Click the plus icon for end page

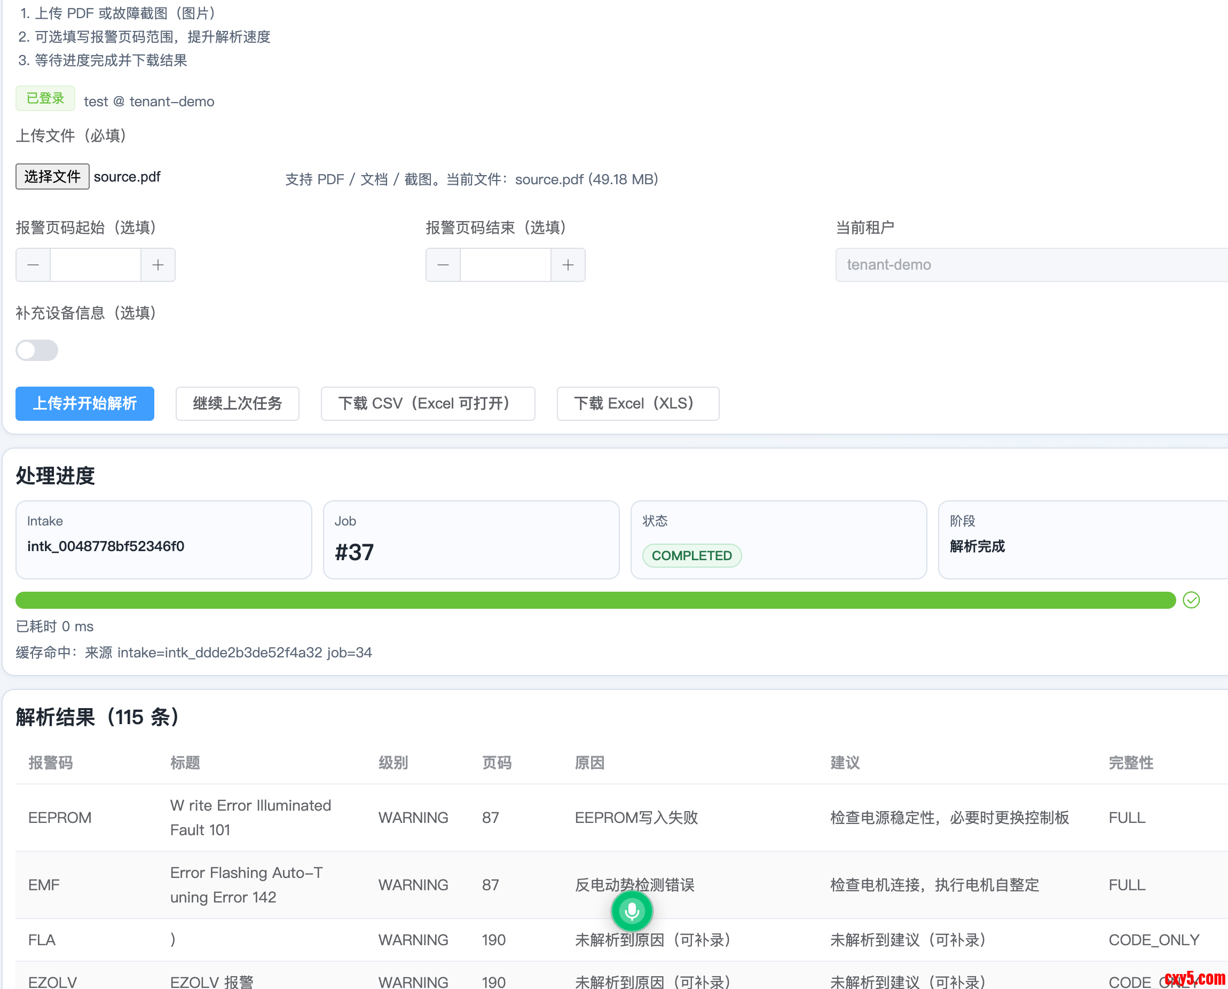[568, 265]
